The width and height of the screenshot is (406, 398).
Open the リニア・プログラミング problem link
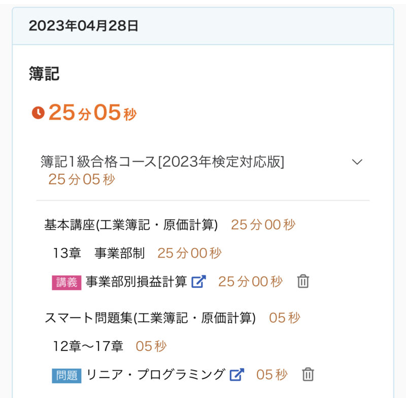tap(155, 375)
